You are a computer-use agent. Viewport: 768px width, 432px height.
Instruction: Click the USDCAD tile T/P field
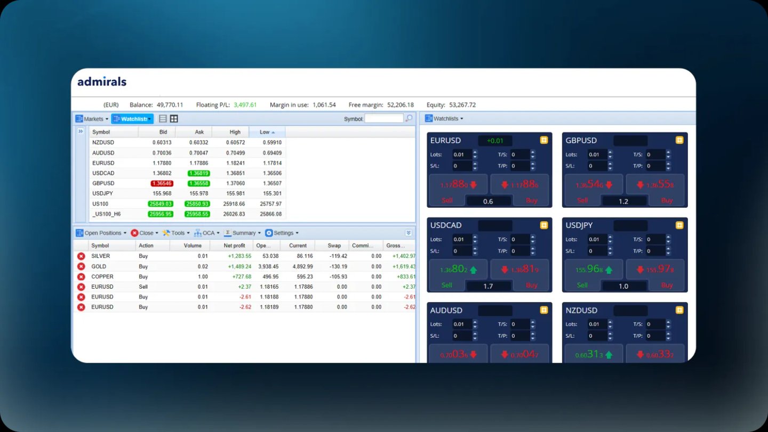coord(520,251)
